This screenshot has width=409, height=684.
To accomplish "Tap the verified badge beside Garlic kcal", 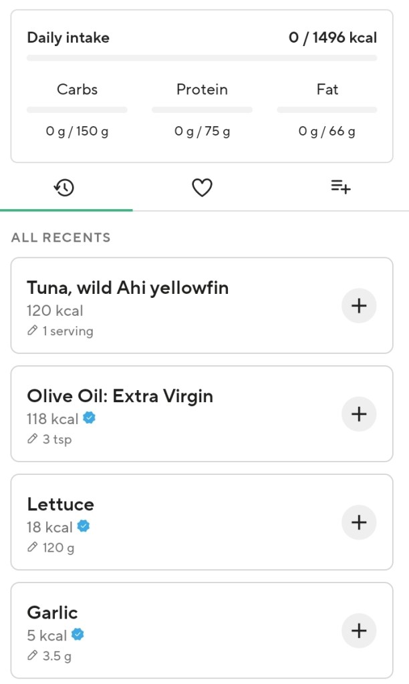I will 78,635.
